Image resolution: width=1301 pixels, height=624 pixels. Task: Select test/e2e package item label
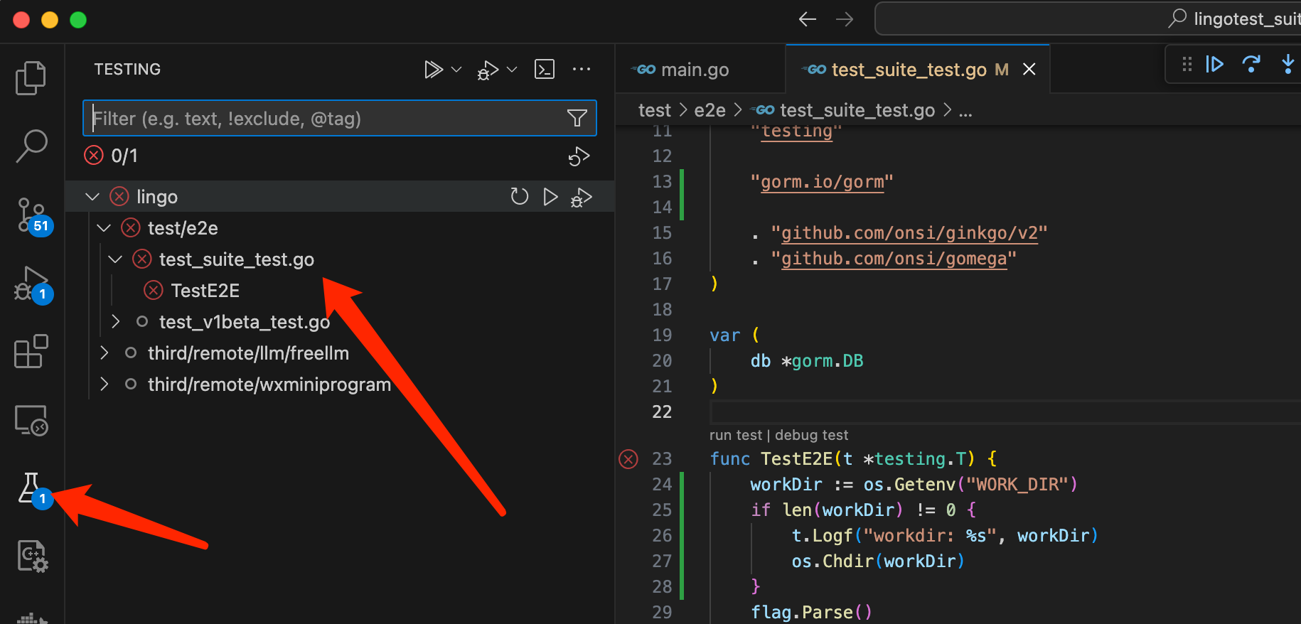coord(183,227)
